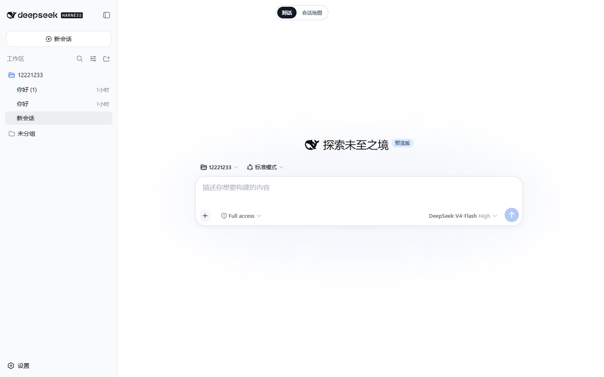Add an attachment with the plus button
Viewport: 604px width, 377px height.
205,216
